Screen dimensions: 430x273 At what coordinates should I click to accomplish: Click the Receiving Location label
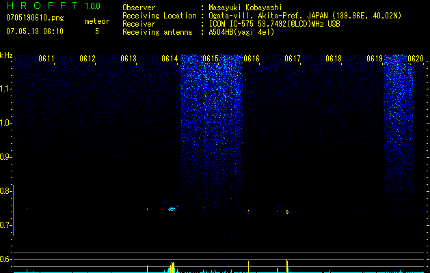coord(159,16)
